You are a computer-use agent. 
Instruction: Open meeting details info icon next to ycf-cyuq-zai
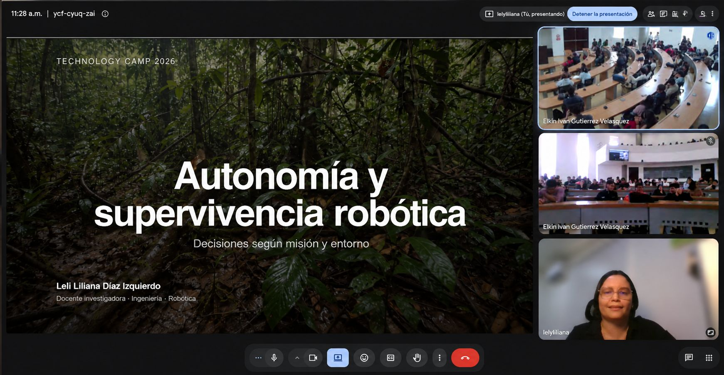tap(105, 14)
